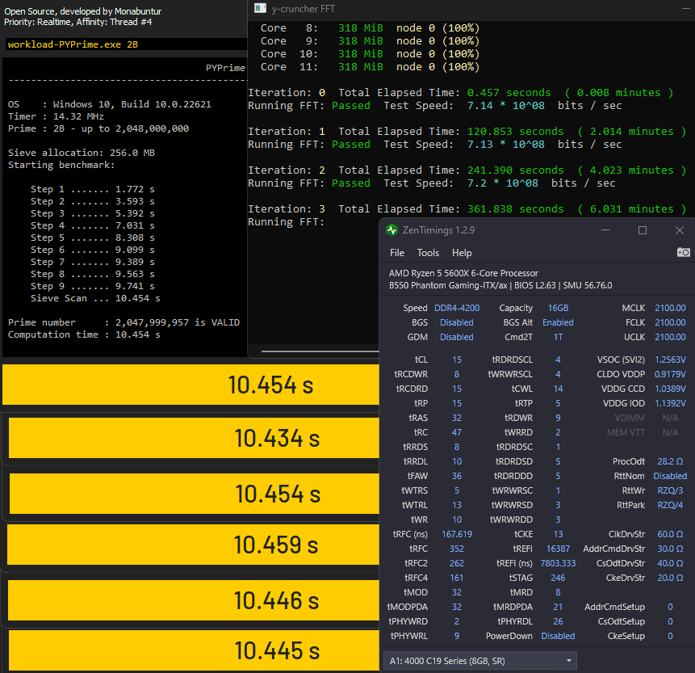
Task: Click the ProcOdt 28.2 Ω value
Action: coord(670,461)
